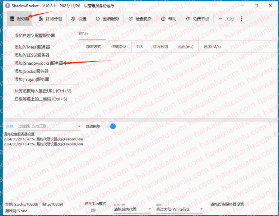Image resolution: width=279 pixels, height=216 pixels.
Task: Open the 系统代理 dropdown
Action: click(x=133, y=209)
